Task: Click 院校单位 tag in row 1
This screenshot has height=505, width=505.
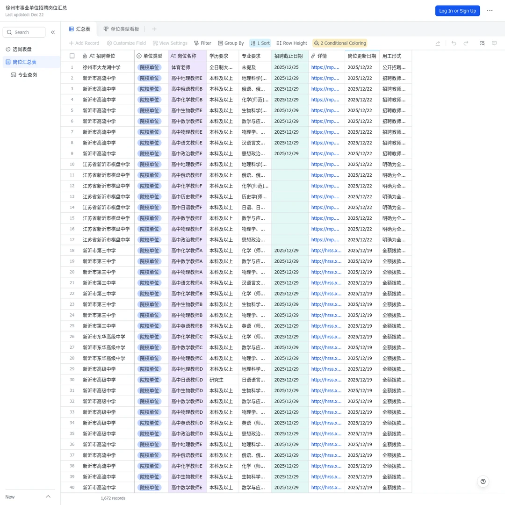Action: coord(150,67)
